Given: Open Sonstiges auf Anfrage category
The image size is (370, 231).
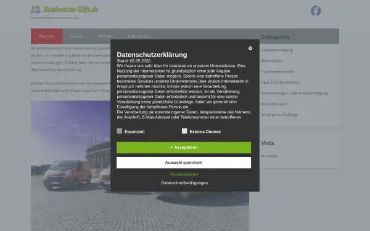Looking at the screenshot, I should [279, 115].
